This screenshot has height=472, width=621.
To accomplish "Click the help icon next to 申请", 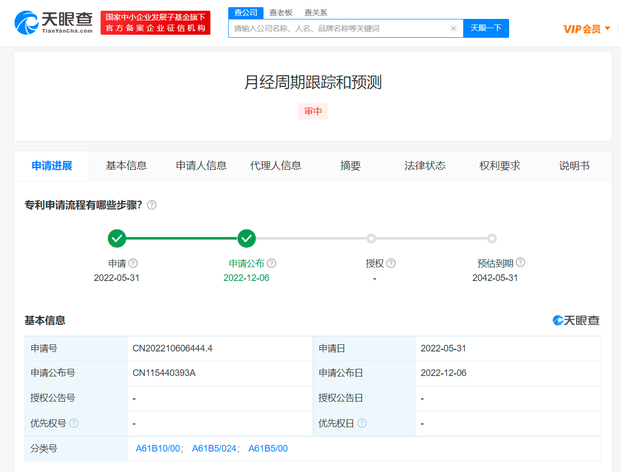I will pyautogui.click(x=133, y=263).
